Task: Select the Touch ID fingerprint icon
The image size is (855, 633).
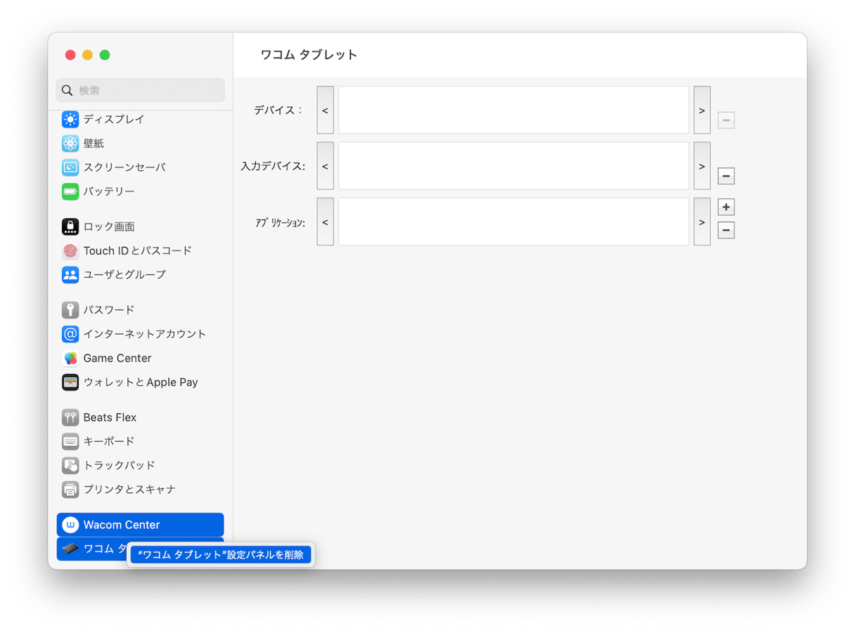Action: point(70,250)
